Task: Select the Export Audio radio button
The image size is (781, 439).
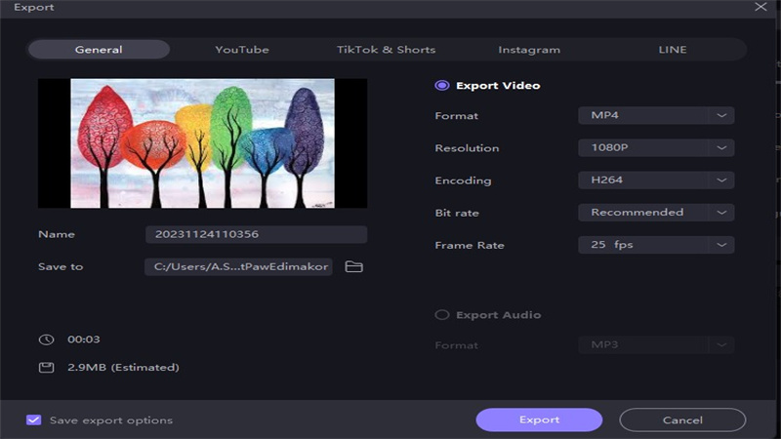Action: [x=441, y=315]
